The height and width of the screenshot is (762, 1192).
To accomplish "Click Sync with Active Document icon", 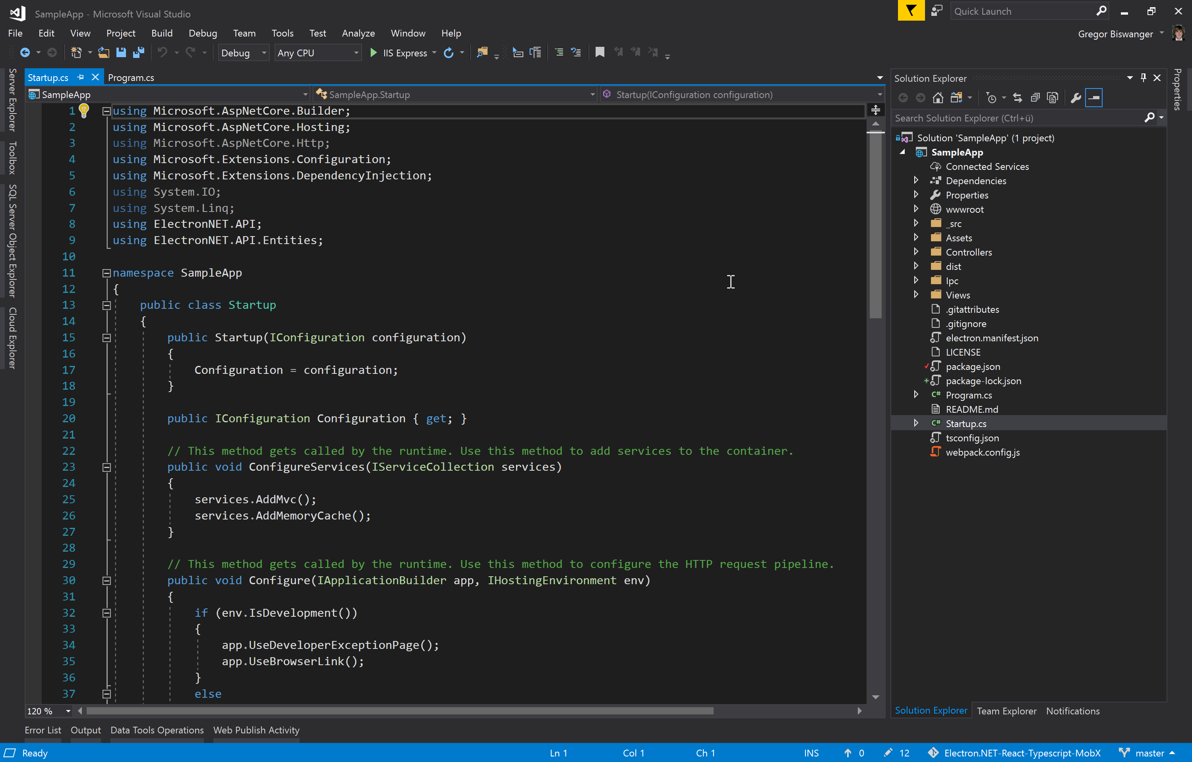I will [x=1017, y=98].
